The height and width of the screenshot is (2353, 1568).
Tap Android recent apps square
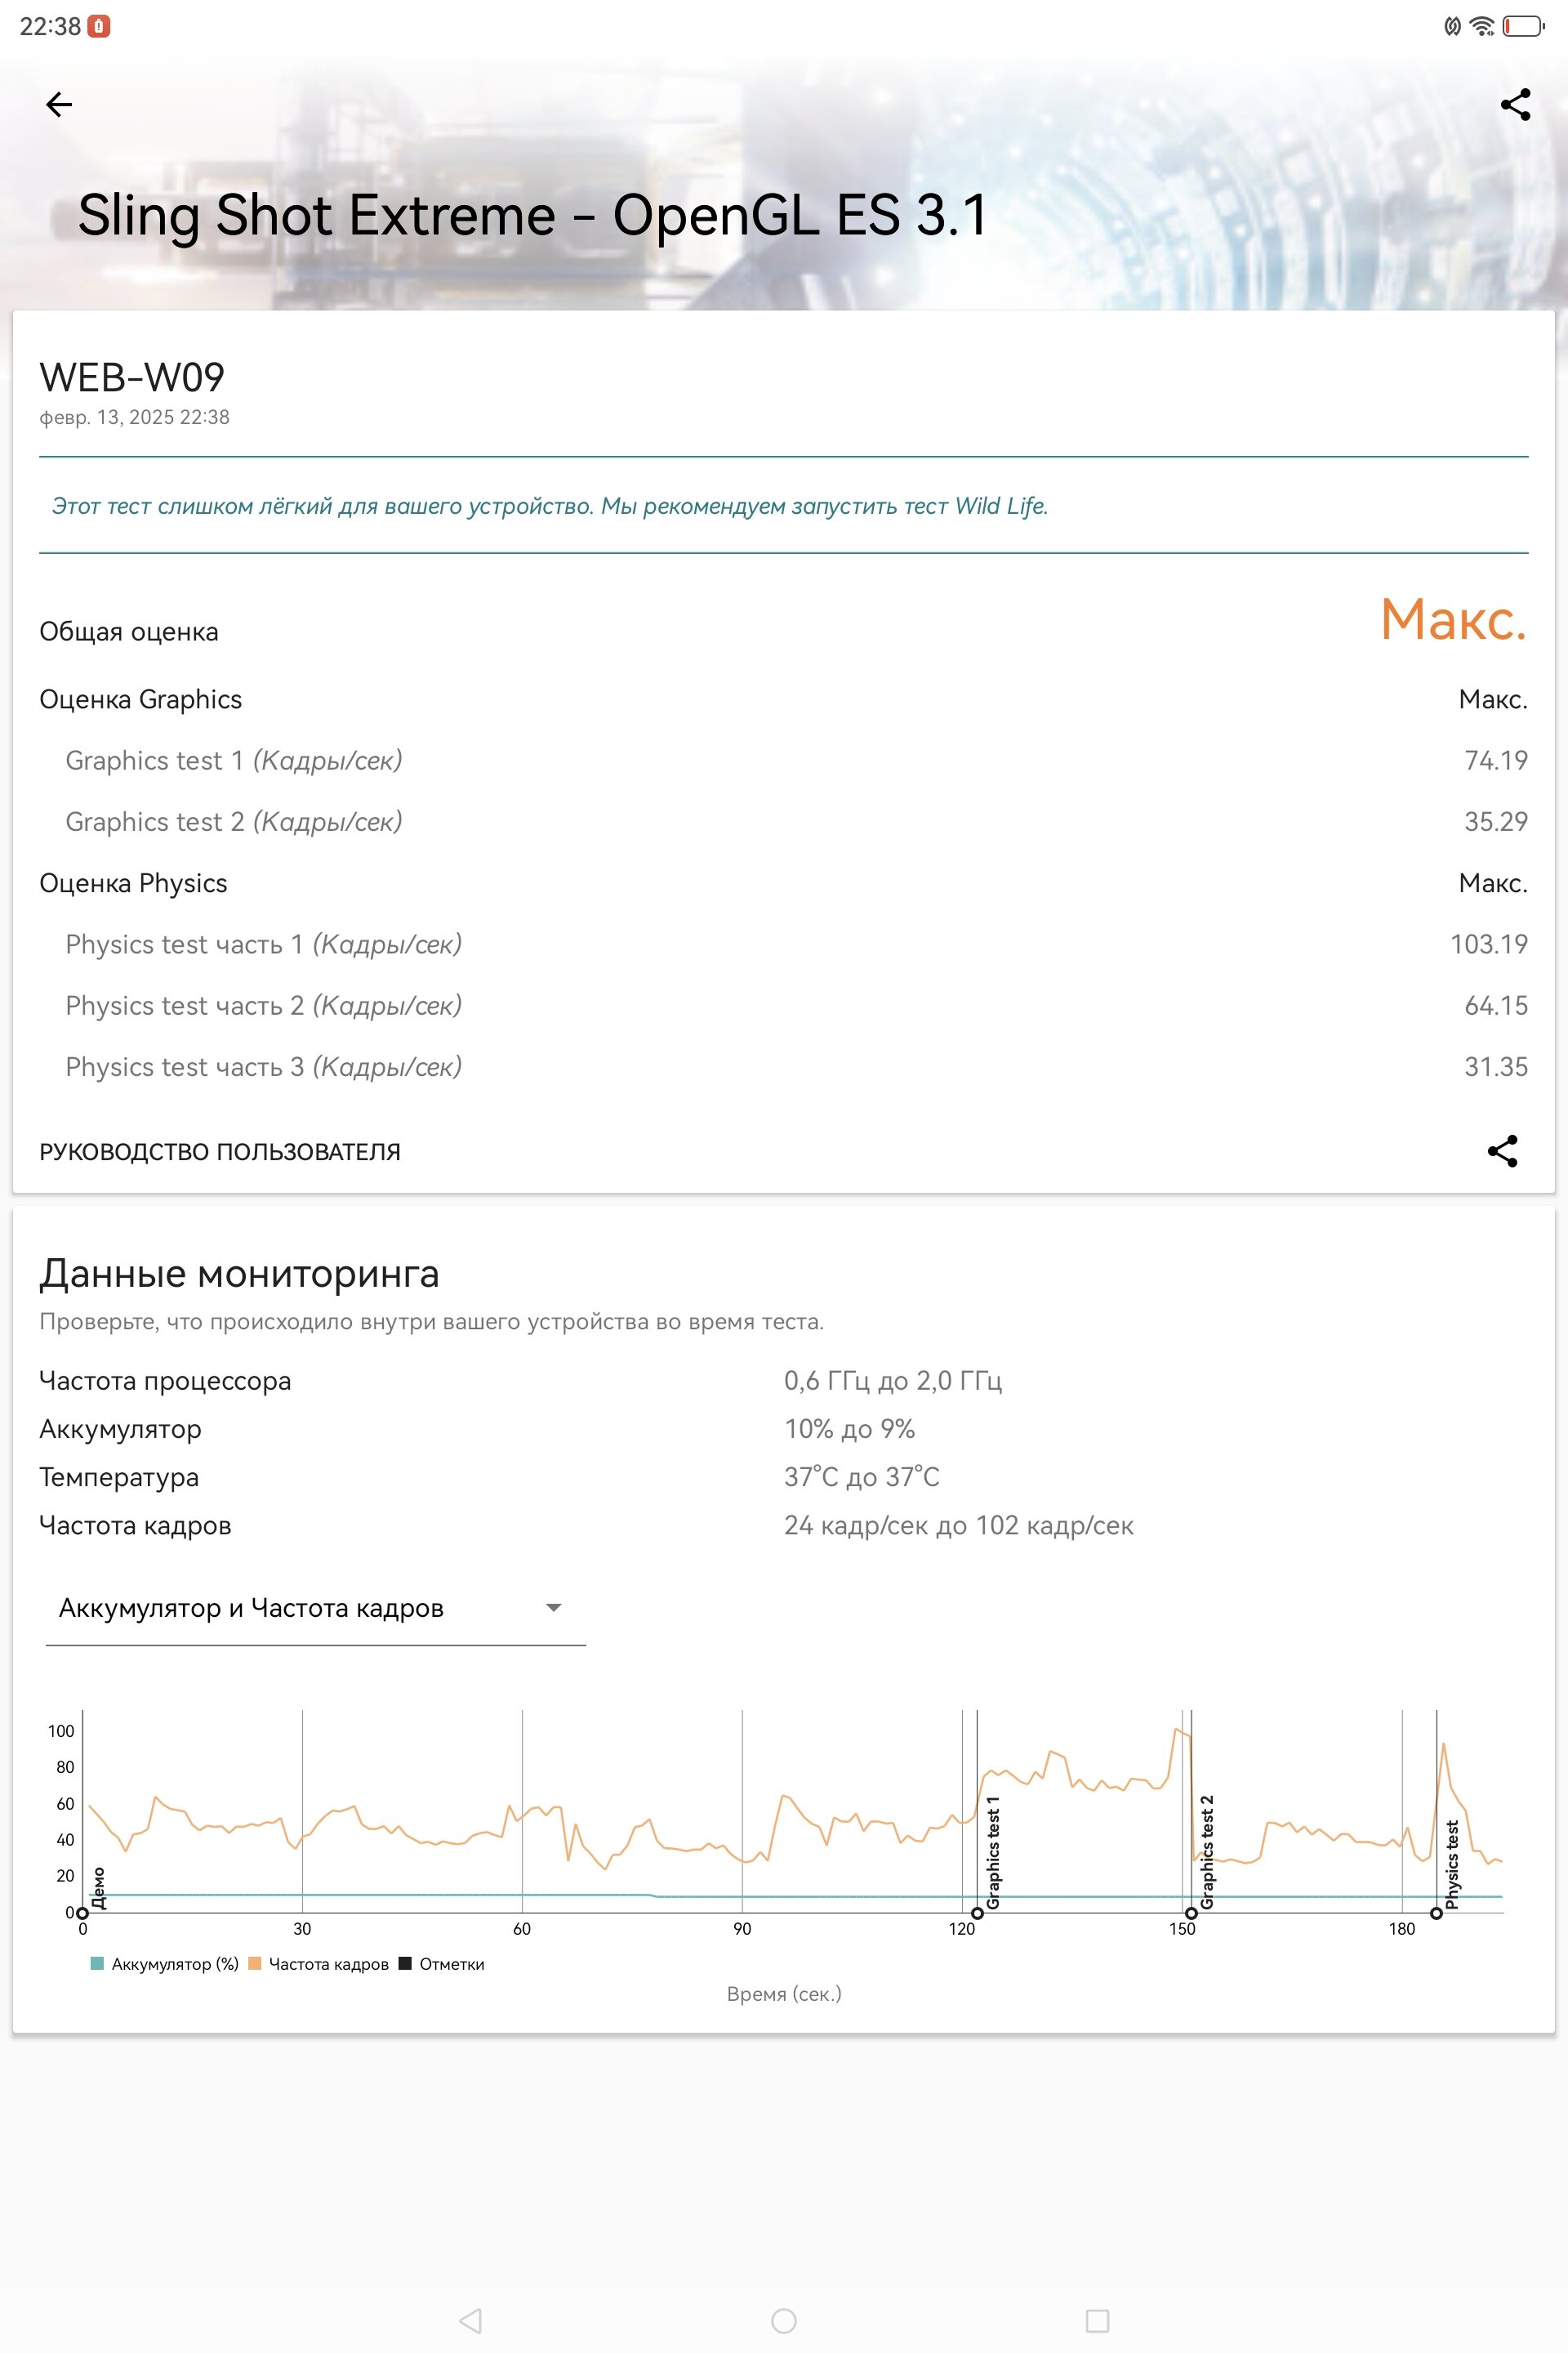point(1097,2320)
